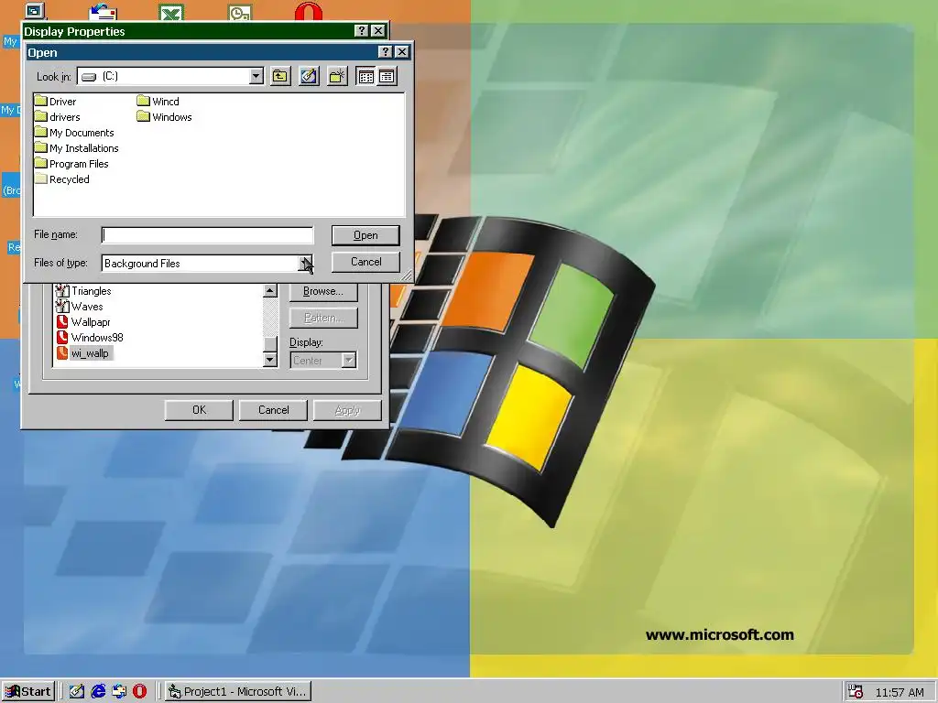Image resolution: width=938 pixels, height=703 pixels.
Task: Click the taskbar clock showing 11:57 AM
Action: tap(900, 692)
